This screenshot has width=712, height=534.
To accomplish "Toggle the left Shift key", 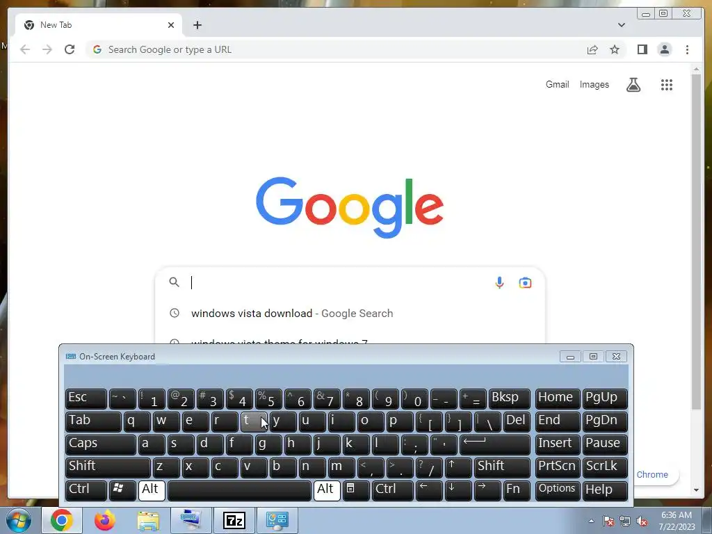I will 108,467.
